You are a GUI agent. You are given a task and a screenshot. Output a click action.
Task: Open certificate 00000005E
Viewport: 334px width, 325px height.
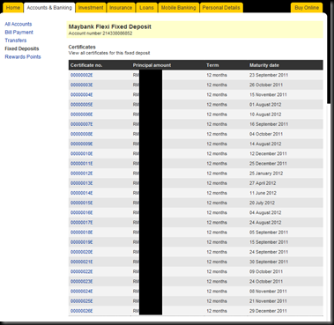pyautogui.click(x=82, y=105)
